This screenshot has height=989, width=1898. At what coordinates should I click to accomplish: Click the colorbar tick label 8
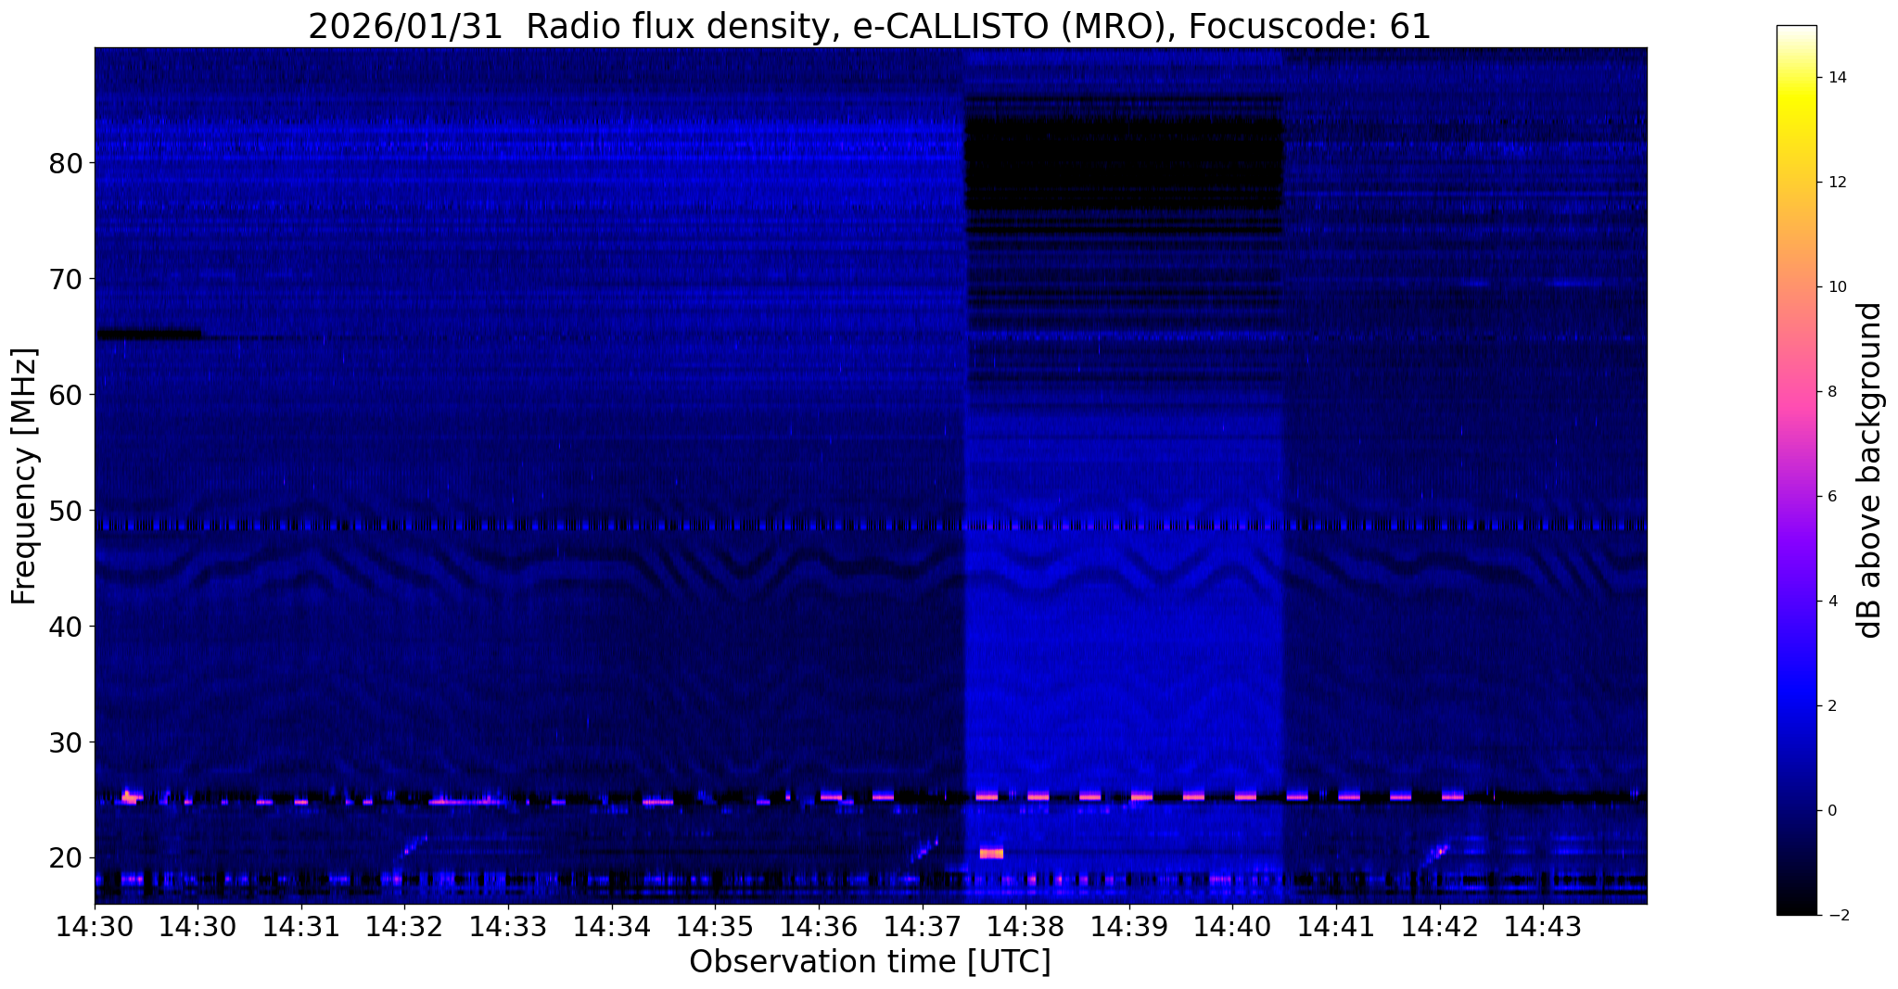coord(1831,392)
